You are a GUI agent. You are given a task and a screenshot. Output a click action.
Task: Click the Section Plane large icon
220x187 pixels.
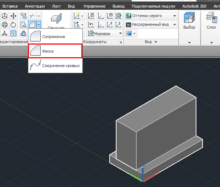point(56,18)
